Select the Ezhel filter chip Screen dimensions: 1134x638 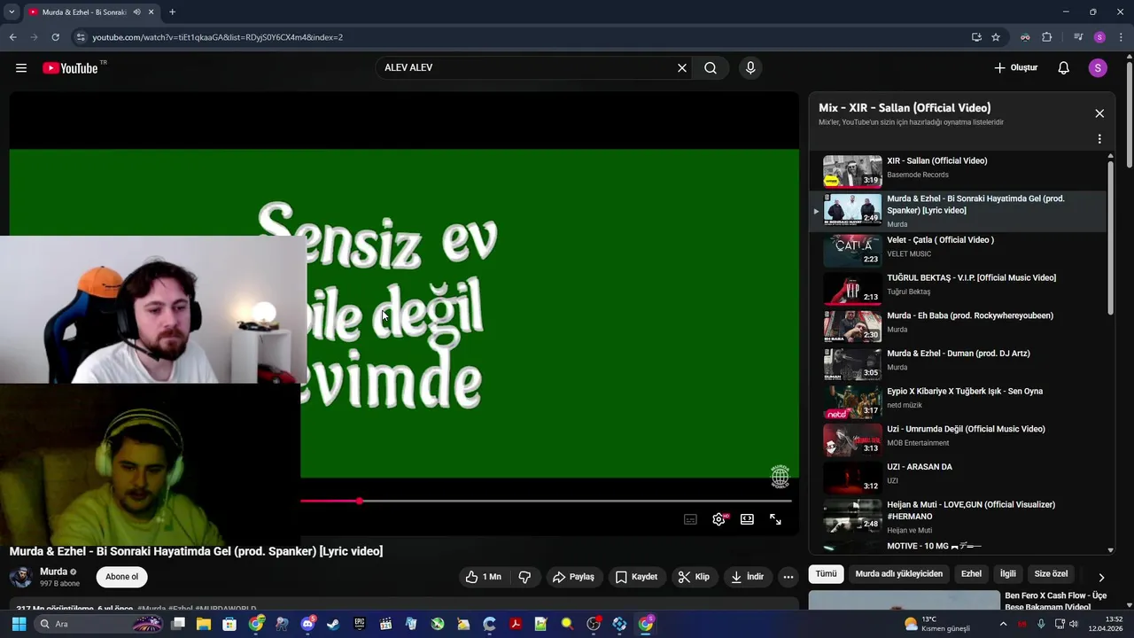(x=971, y=574)
